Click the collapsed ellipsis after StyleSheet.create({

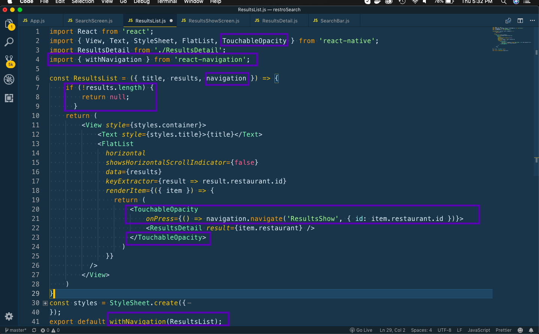coord(190,303)
